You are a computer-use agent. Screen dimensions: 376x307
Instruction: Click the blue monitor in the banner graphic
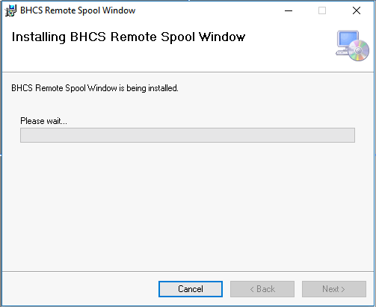tap(347, 40)
